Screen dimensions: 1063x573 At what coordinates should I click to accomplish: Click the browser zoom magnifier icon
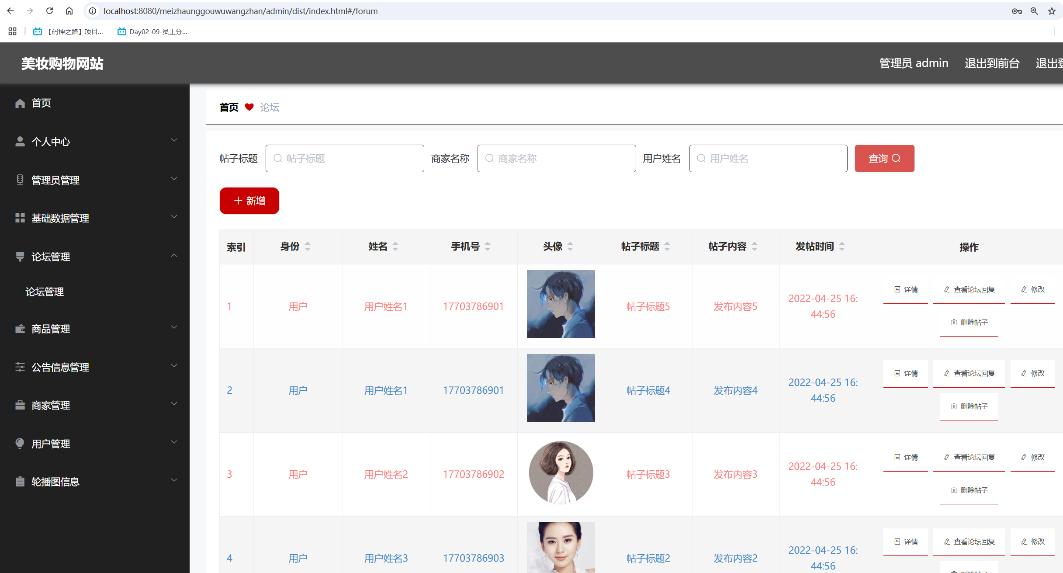point(1034,11)
